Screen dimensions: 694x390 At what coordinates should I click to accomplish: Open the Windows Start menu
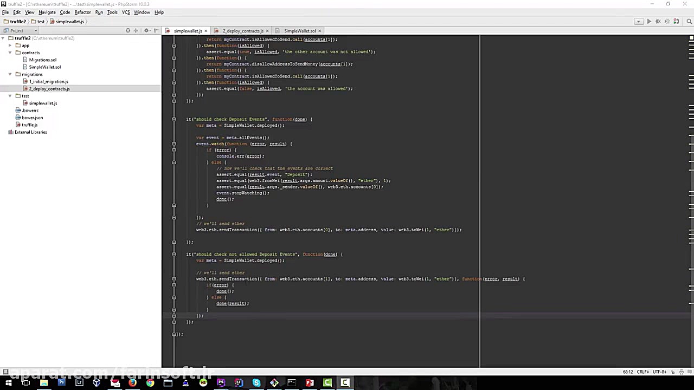click(8, 383)
